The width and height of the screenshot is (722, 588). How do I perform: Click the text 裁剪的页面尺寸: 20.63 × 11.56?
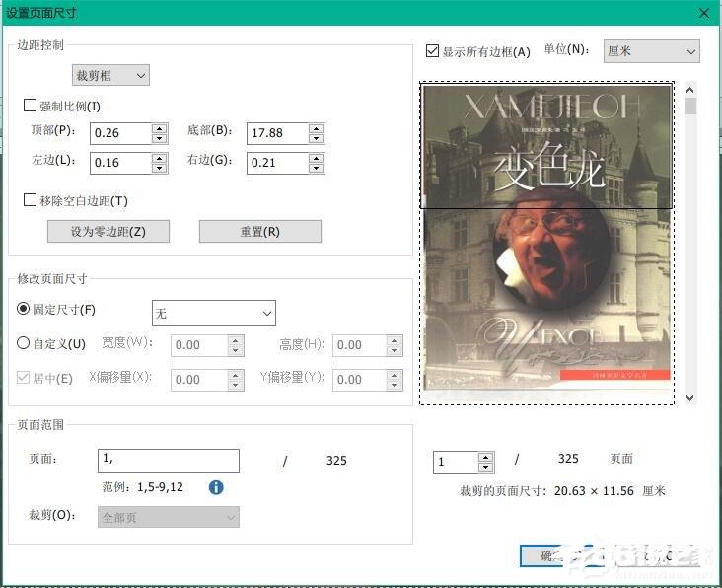pos(547,491)
